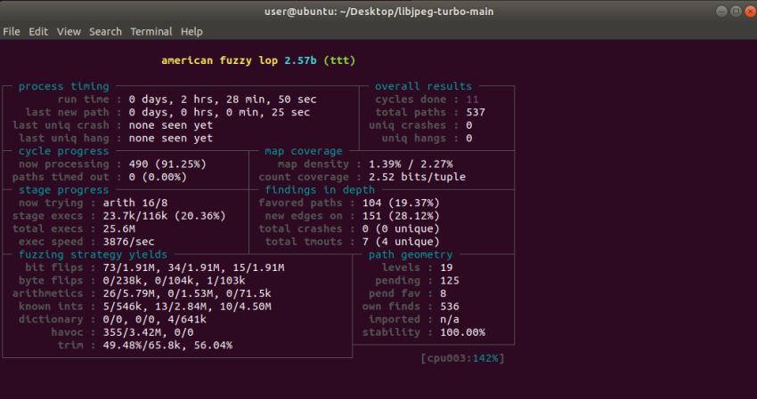
Task: Click the 'path geometry' section header
Action: click(x=411, y=254)
